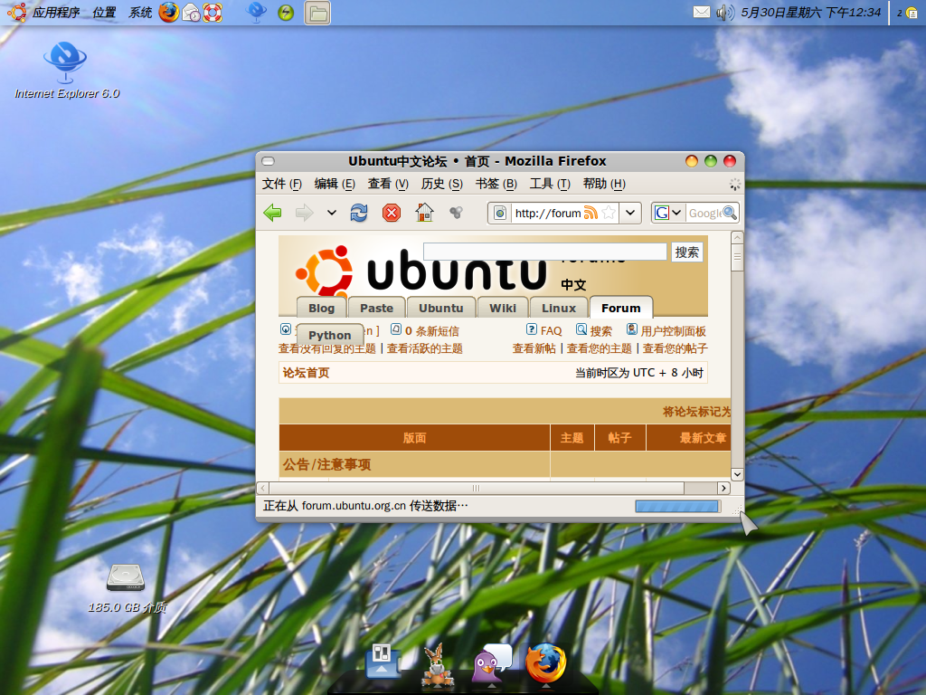Open the 历史 (S) menu
The height and width of the screenshot is (695, 926).
click(441, 184)
